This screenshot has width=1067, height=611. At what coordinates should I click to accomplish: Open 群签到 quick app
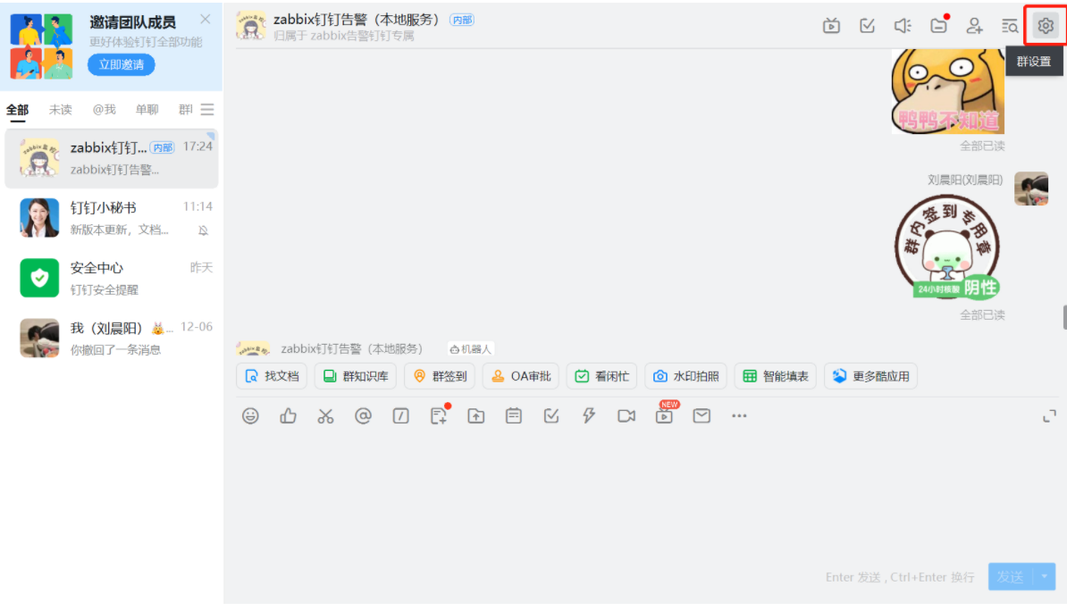[440, 376]
